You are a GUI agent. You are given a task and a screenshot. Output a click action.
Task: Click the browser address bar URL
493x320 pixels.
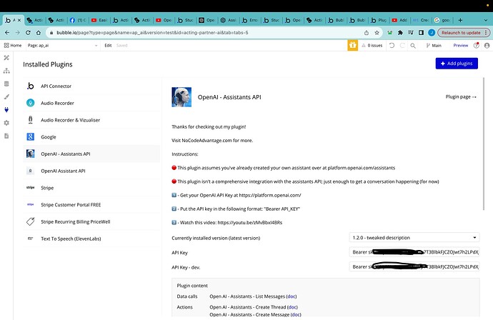(152, 32)
